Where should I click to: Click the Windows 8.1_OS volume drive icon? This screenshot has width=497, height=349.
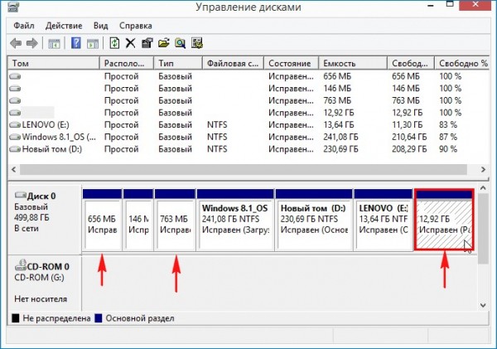point(15,137)
